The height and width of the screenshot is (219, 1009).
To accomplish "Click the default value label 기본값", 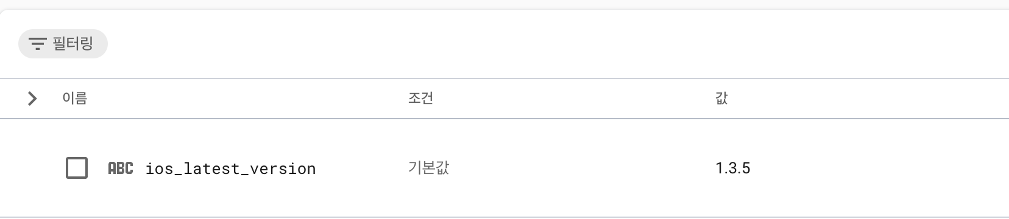I will [x=428, y=168].
